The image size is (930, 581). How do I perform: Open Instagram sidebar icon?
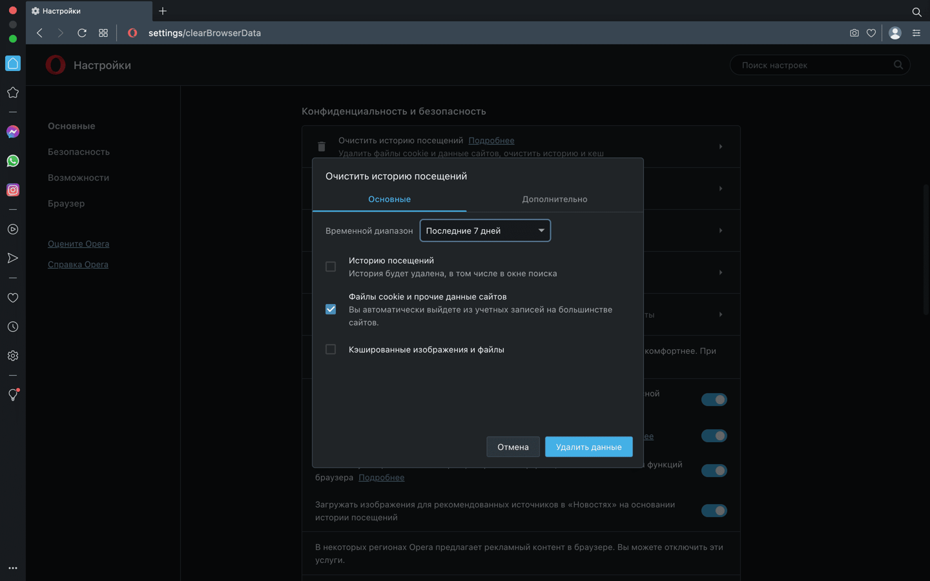click(x=13, y=190)
